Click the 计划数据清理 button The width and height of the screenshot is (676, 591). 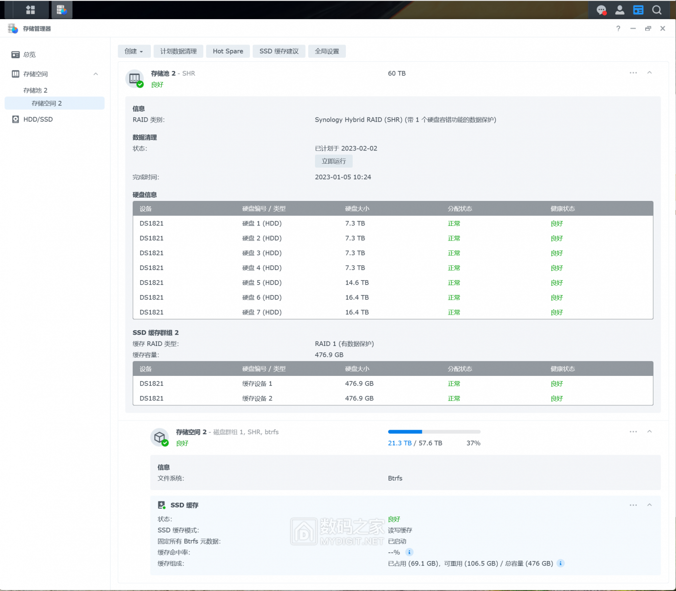coord(178,51)
